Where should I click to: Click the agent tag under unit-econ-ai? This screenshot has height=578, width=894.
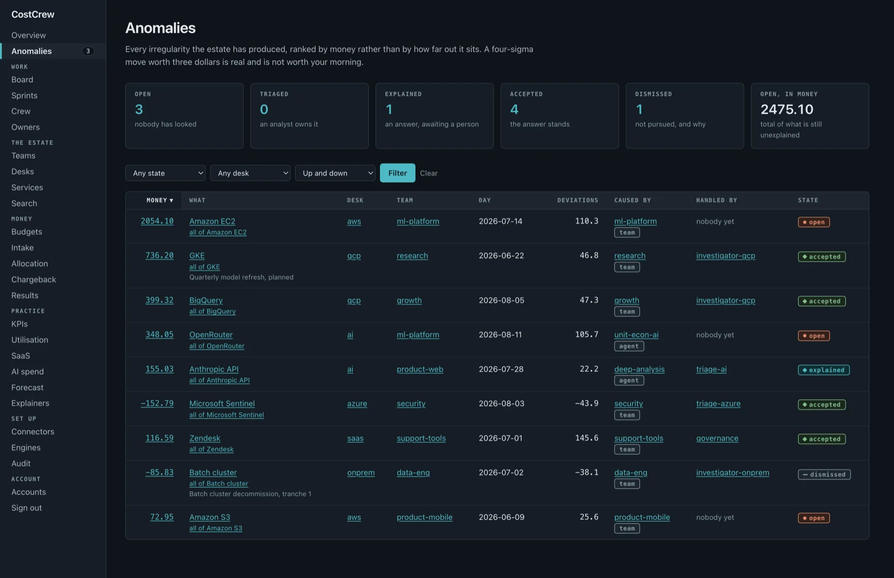coord(629,346)
